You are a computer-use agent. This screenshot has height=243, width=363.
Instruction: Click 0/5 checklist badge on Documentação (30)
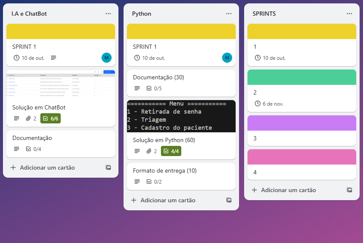click(x=154, y=88)
